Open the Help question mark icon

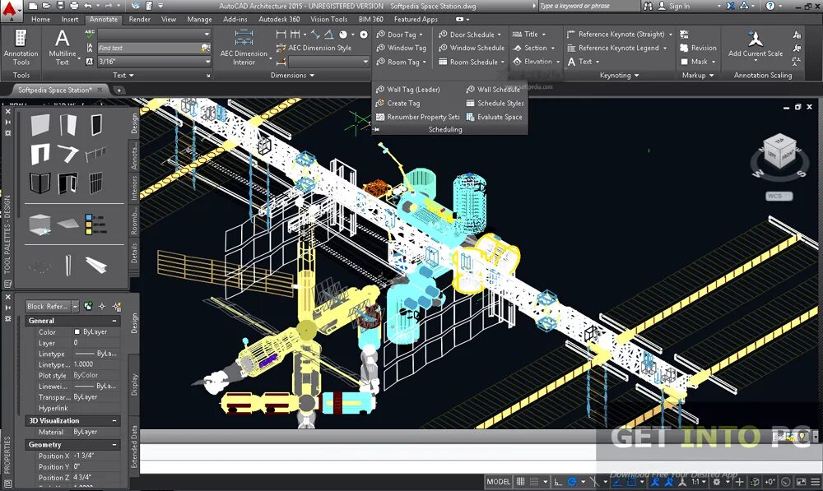click(770, 6)
